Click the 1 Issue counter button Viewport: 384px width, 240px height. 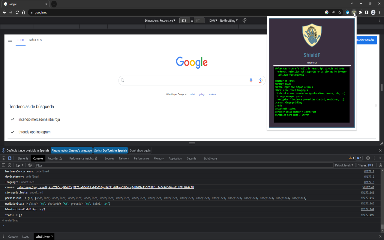pos(365,165)
